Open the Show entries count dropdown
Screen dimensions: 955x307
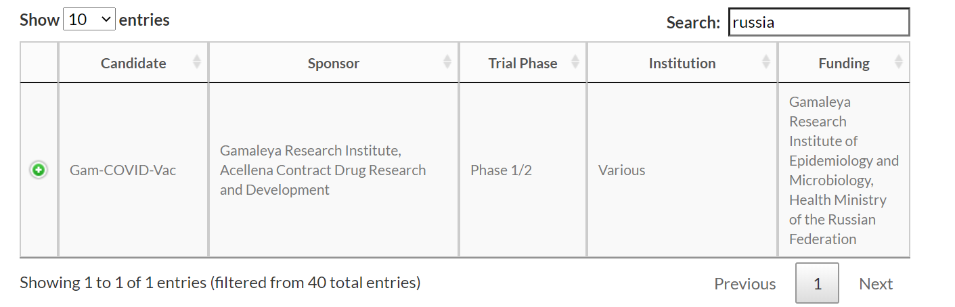point(89,20)
